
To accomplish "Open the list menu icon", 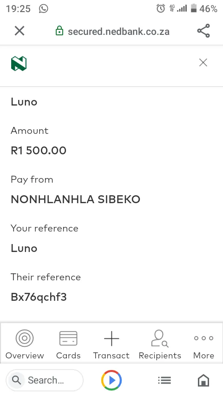I will pyautogui.click(x=164, y=380).
